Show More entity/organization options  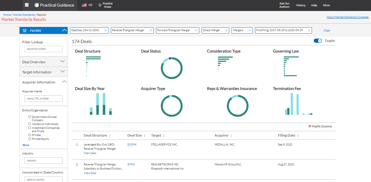pos(26,145)
